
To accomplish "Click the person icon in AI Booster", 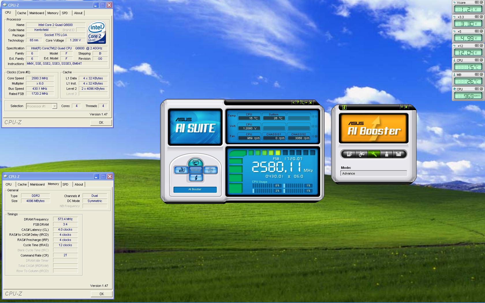I will pyautogui.click(x=386, y=154).
